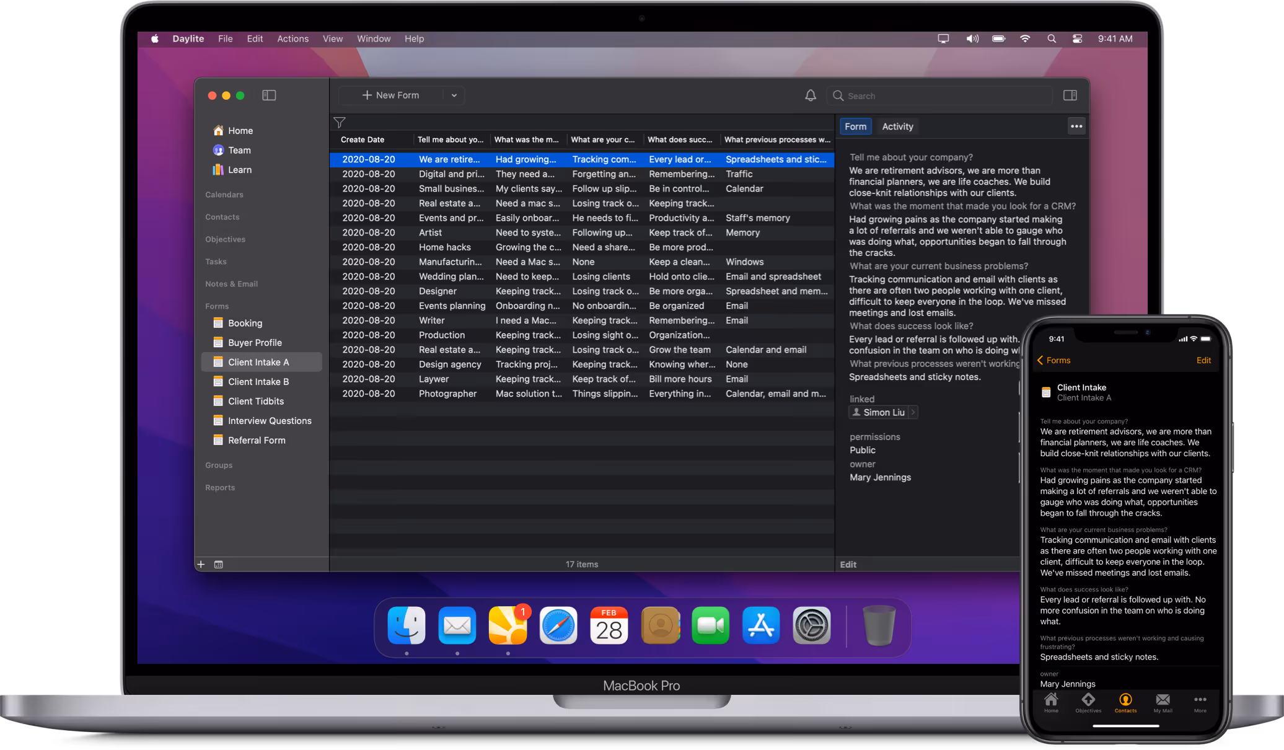
Task: Tap the Objectives tab on iPhone
Action: 1088,703
